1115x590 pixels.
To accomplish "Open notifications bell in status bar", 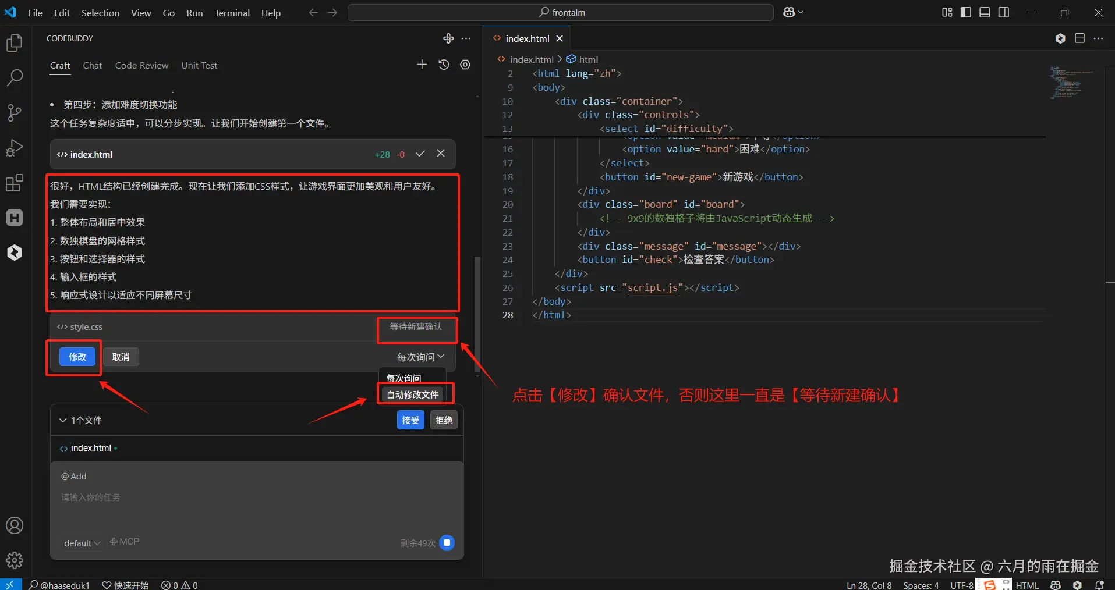I will [1099, 585].
